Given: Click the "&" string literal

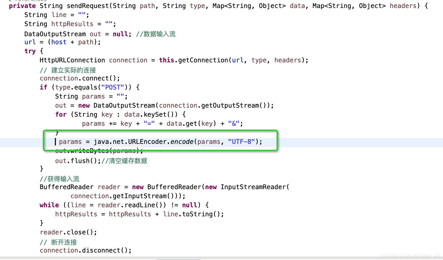Looking at the screenshot, I should coord(234,124).
